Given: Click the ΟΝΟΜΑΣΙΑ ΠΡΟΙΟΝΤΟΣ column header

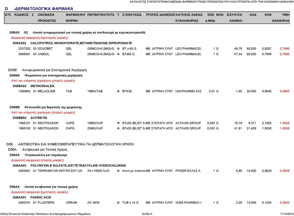Looking at the screenshot, I should tap(47, 18).
